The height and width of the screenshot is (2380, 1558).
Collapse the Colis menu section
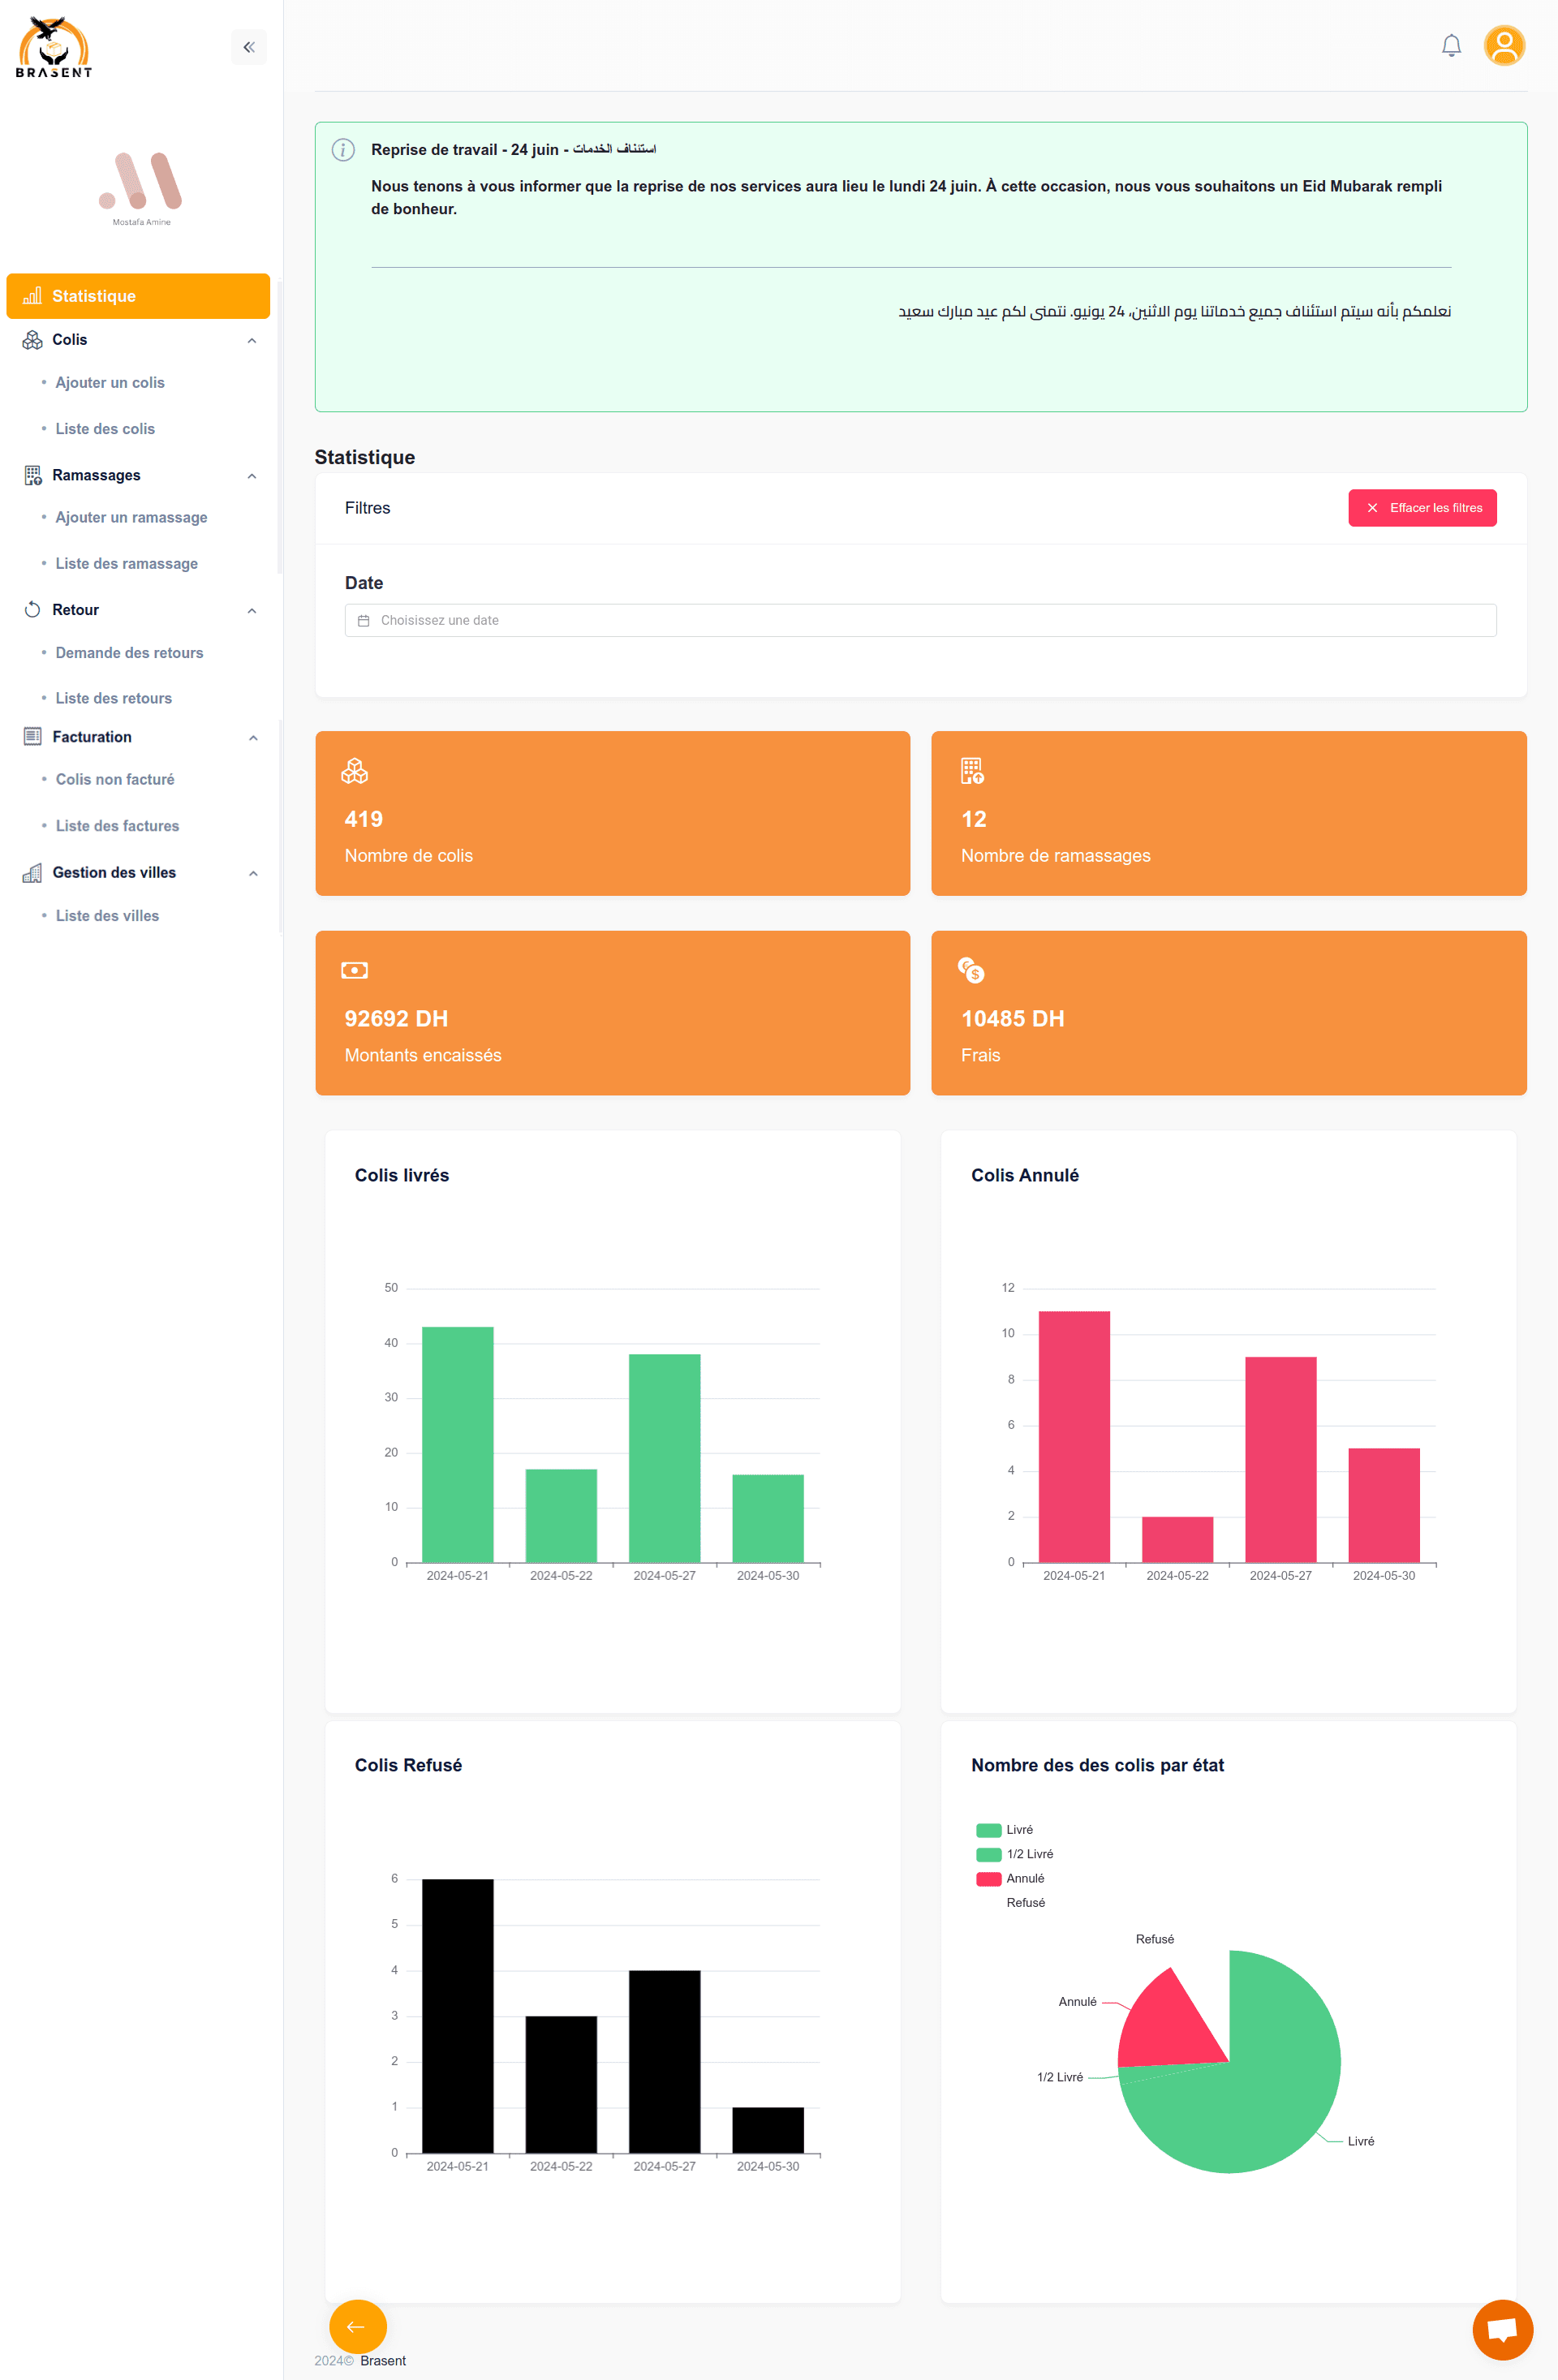(x=252, y=340)
